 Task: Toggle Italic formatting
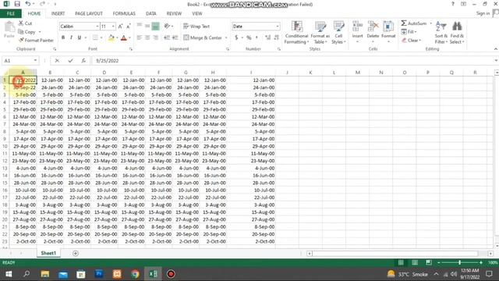coord(71,37)
